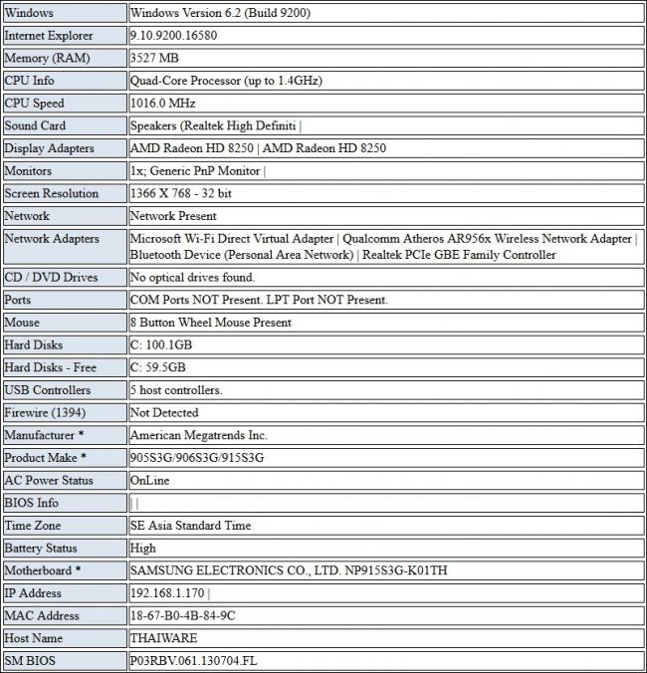Click the "SM BIOS" label
Image resolution: width=647 pixels, height=673 pixels.
coord(30,661)
